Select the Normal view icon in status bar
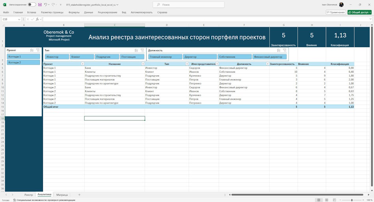This screenshot has width=374, height=202. click(x=318, y=200)
